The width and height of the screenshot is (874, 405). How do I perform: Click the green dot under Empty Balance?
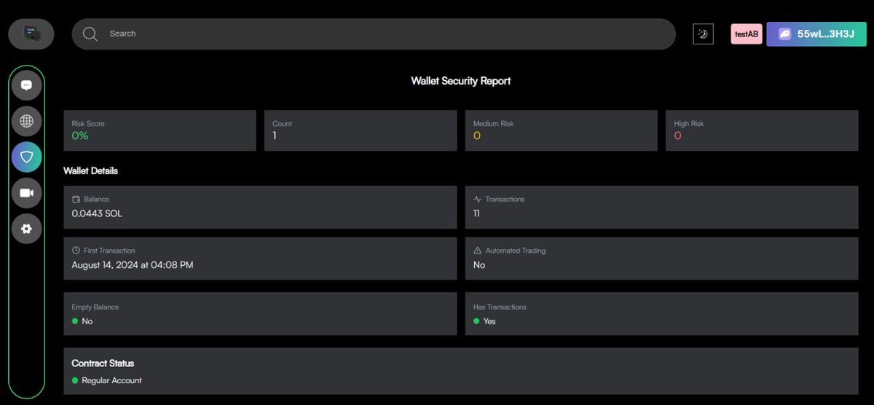[x=75, y=321]
